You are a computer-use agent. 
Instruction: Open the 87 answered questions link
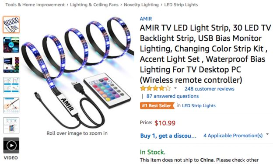[x=172, y=96]
